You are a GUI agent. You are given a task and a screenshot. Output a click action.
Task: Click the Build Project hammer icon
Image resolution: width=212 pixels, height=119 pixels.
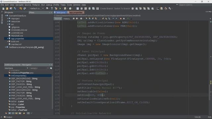52,9
